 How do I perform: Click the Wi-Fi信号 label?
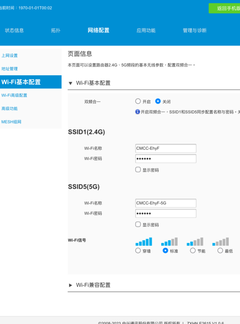(77, 240)
